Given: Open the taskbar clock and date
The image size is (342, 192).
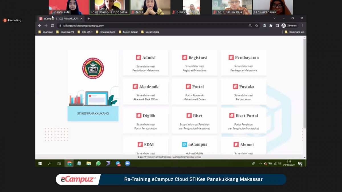Looking at the screenshot, I should pyautogui.click(x=289, y=163).
